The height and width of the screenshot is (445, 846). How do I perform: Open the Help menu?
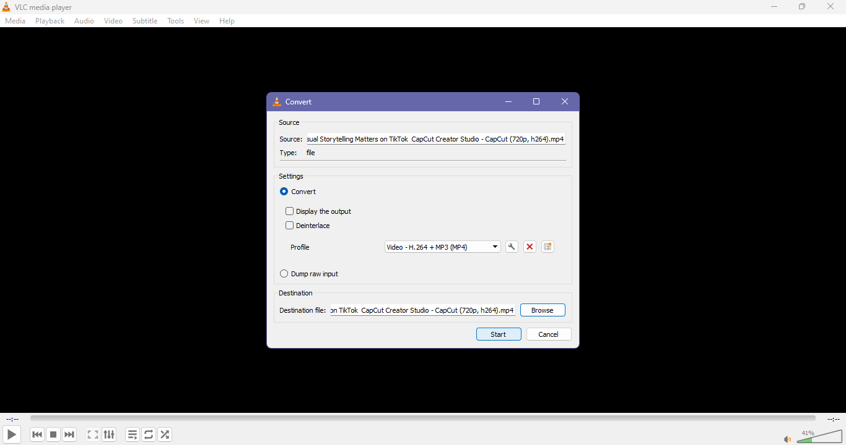tap(227, 21)
